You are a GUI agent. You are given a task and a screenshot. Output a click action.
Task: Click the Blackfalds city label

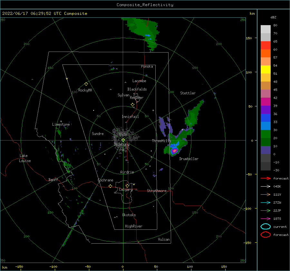coord(137,89)
